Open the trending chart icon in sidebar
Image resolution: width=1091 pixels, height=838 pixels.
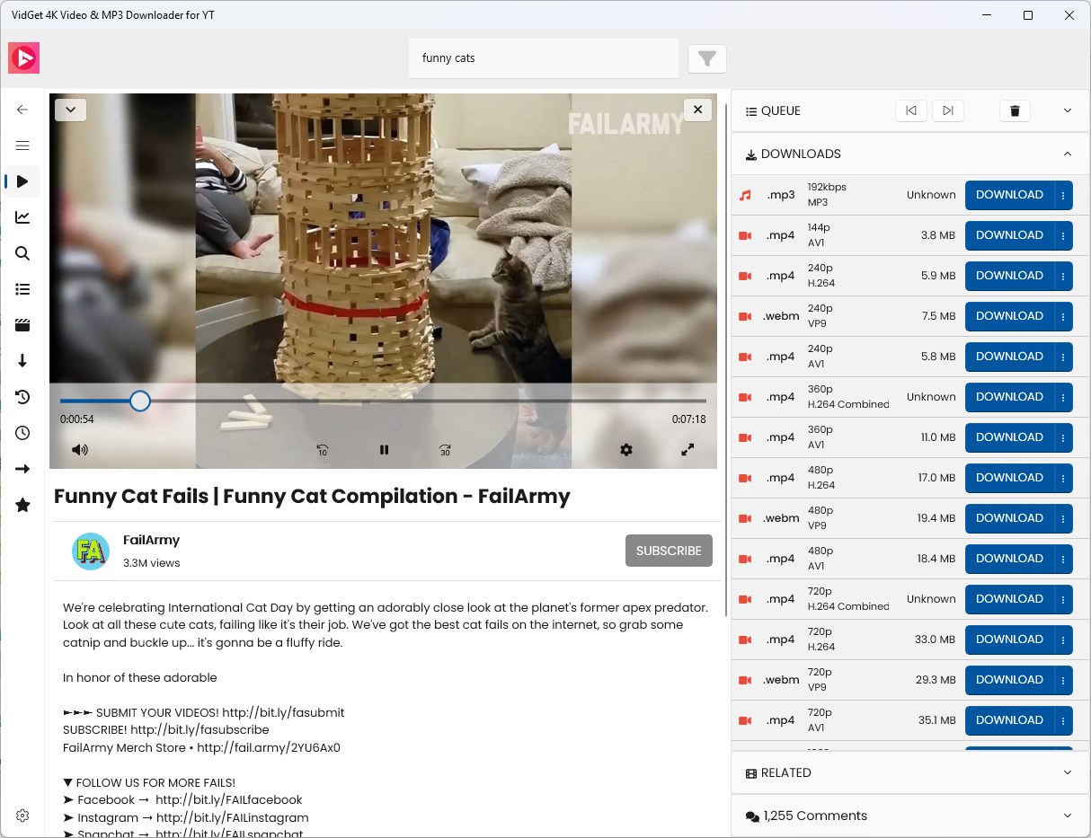(x=22, y=217)
